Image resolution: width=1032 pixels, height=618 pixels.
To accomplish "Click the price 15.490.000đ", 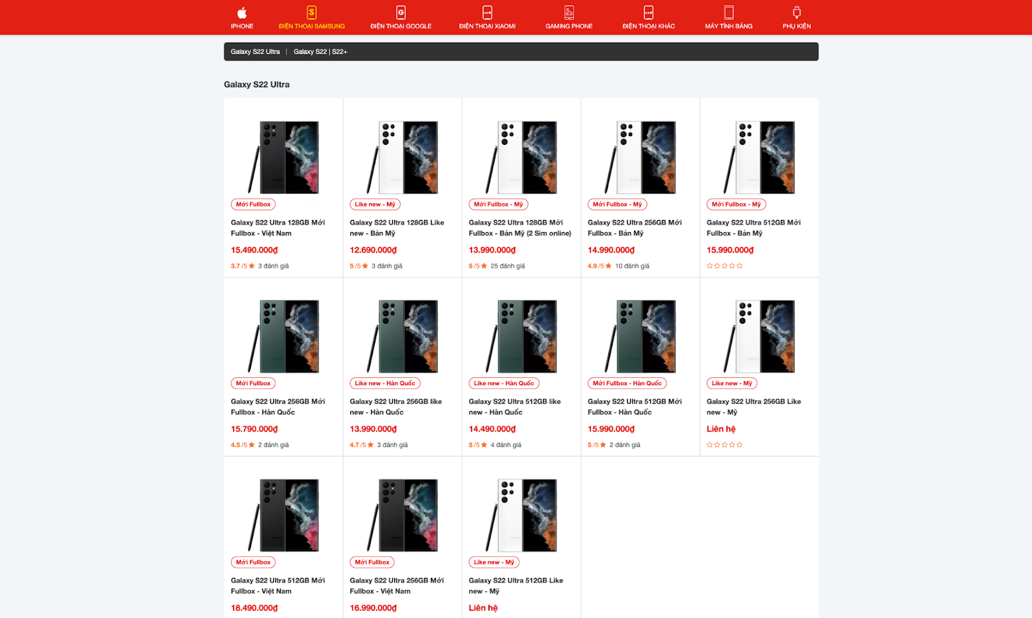I will (x=254, y=250).
